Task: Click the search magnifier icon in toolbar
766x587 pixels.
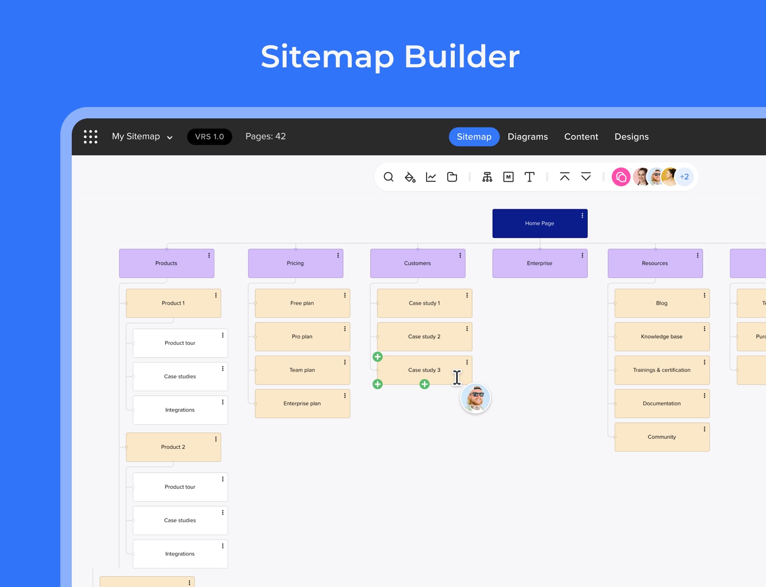Action: pos(388,177)
